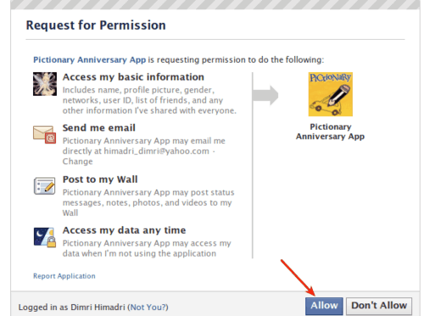Screen dimensions: 424x316
Task: Click the email envelope icon
Action: pyautogui.click(x=44, y=134)
